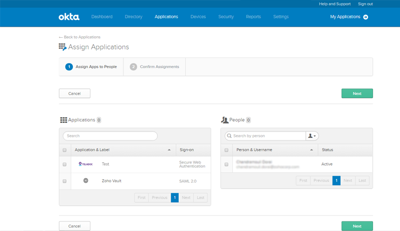Tick the person row checkbox
The image size is (400, 231).
tap(227, 164)
